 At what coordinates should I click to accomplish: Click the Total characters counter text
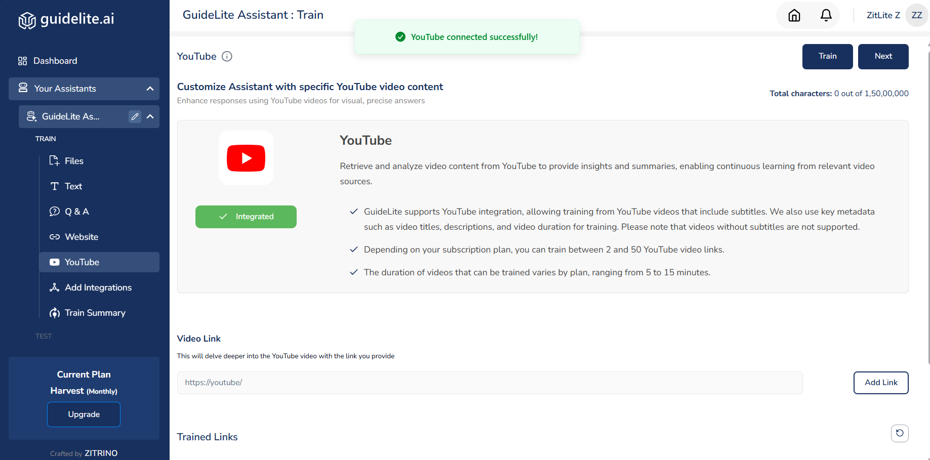click(x=839, y=94)
